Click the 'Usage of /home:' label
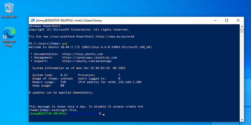The image size is (251, 125). (x=45, y=79)
